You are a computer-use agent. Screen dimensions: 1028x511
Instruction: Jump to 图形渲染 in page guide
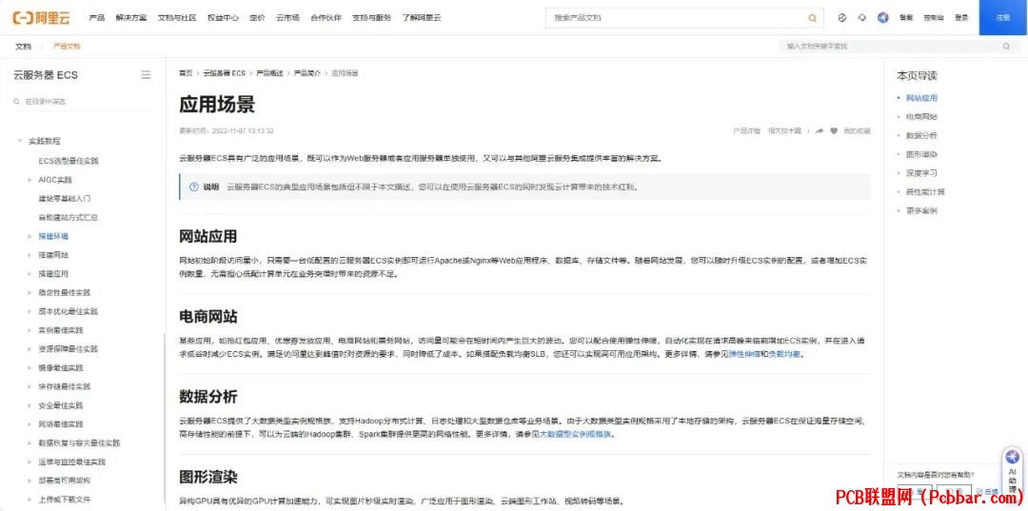(921, 154)
